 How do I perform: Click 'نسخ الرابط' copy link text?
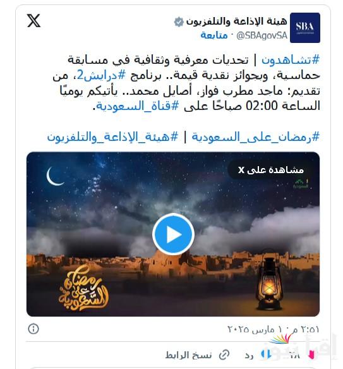188,355
